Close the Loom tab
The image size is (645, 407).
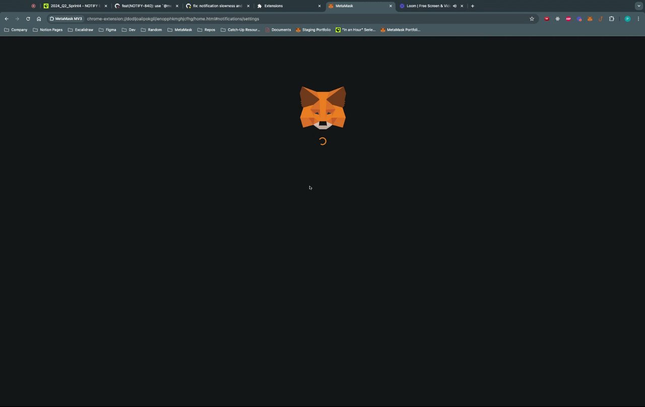click(462, 6)
